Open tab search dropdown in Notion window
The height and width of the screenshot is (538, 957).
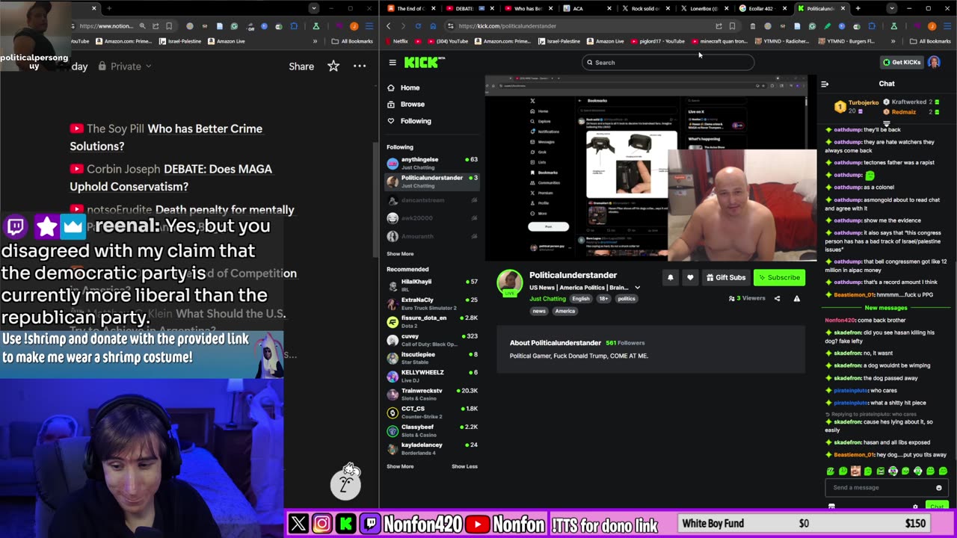313,8
